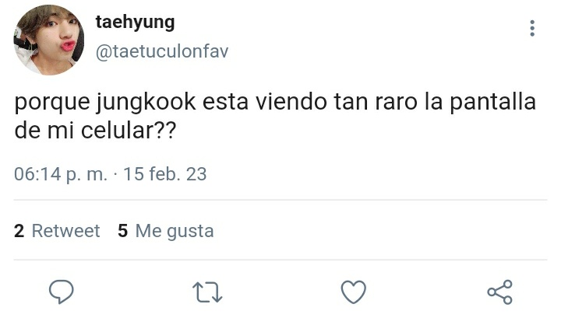The width and height of the screenshot is (561, 318).
Task: Click the word jungkook in the tweet
Action: point(146,103)
